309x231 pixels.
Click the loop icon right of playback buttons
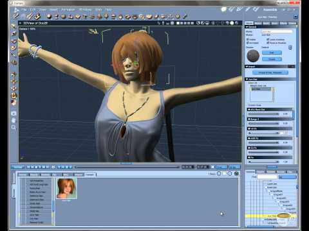(53, 167)
